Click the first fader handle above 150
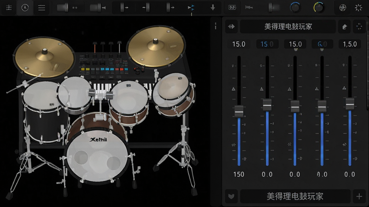The image size is (369, 207). tap(239, 111)
